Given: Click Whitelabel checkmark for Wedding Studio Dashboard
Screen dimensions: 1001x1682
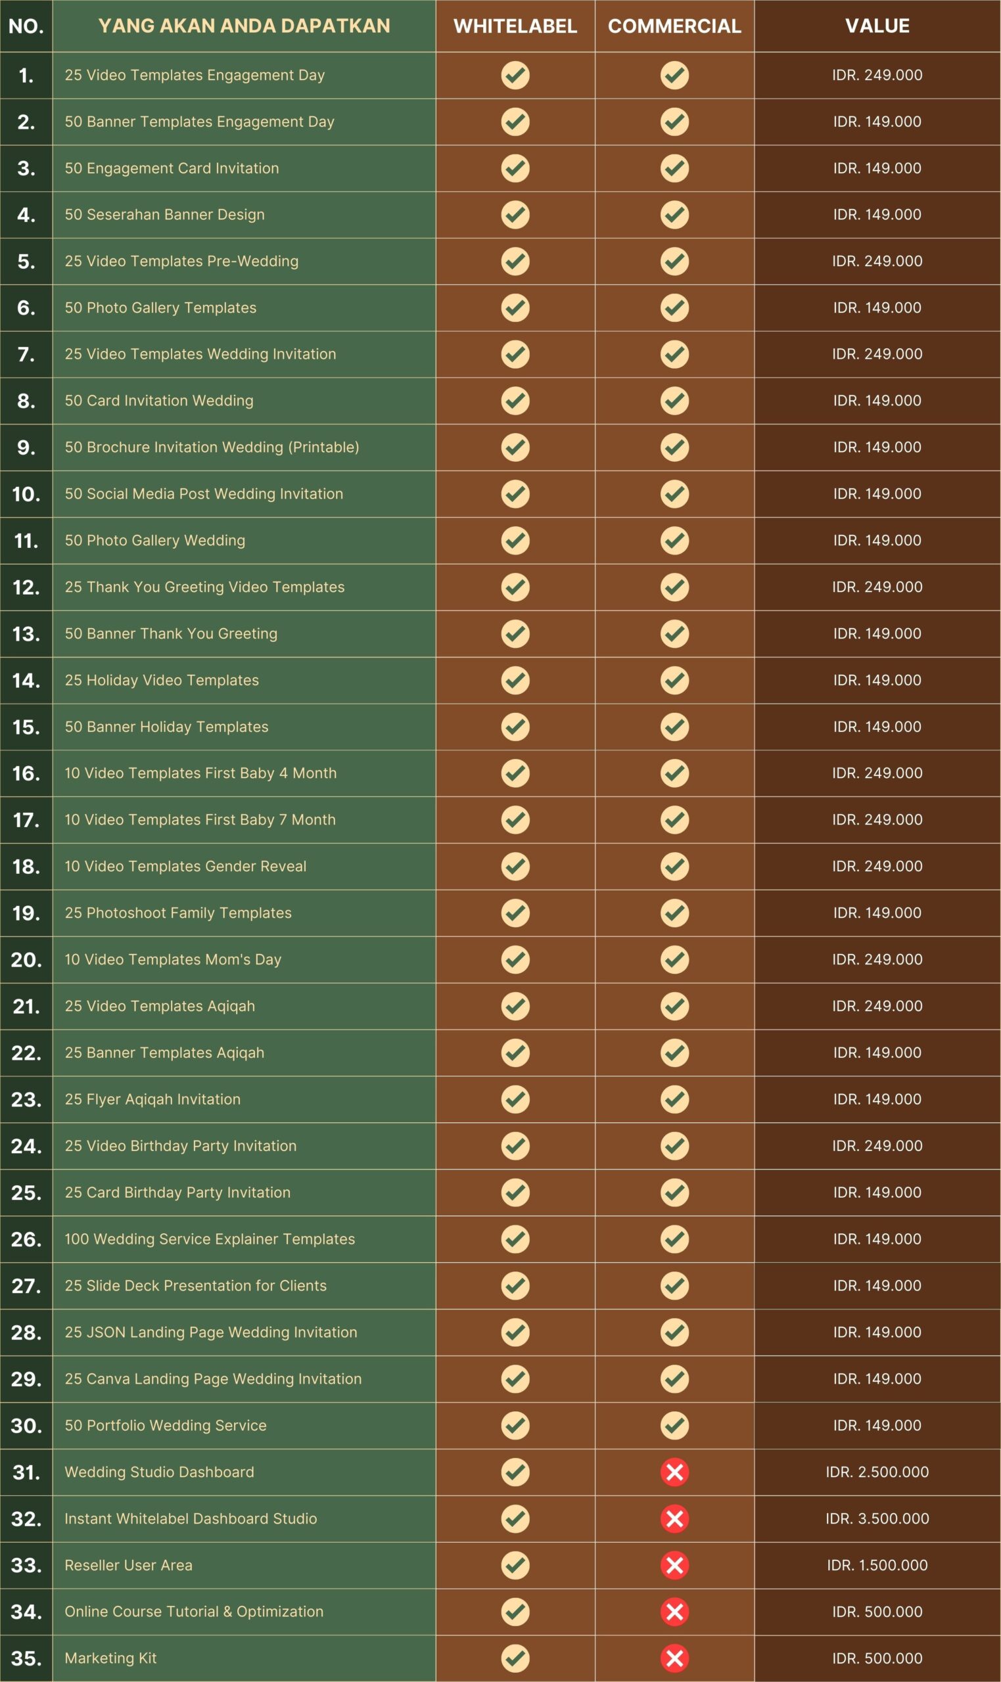Looking at the screenshot, I should [515, 1472].
